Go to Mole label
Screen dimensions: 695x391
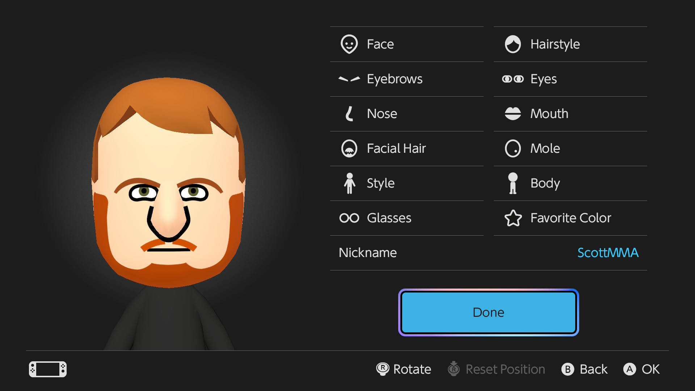click(x=545, y=148)
